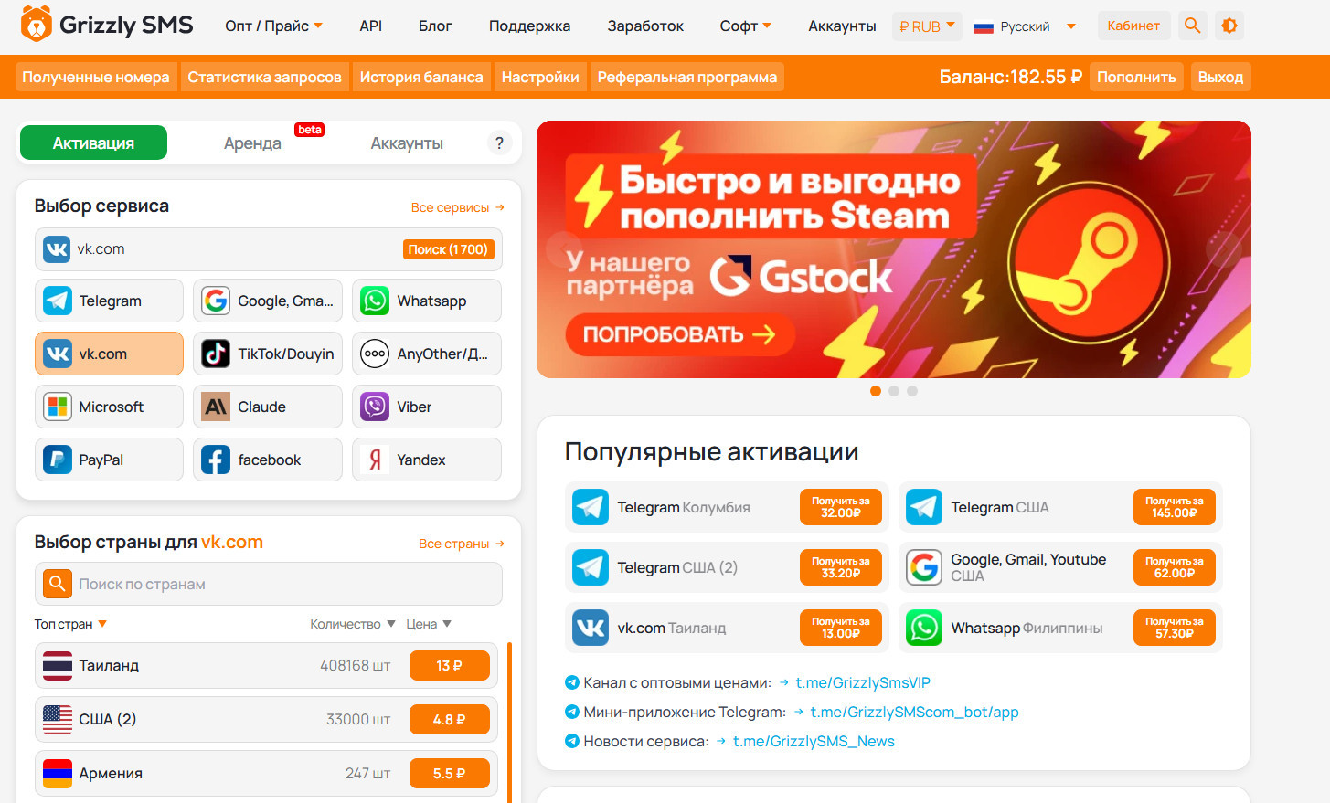Image resolution: width=1330 pixels, height=803 pixels.
Task: Open the help question mark icon
Action: 499,143
